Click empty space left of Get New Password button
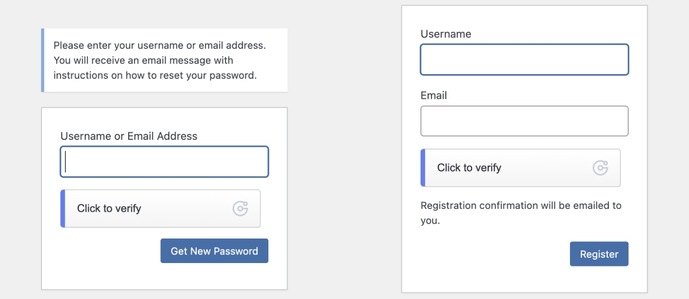This screenshot has width=689, height=299. click(x=103, y=251)
